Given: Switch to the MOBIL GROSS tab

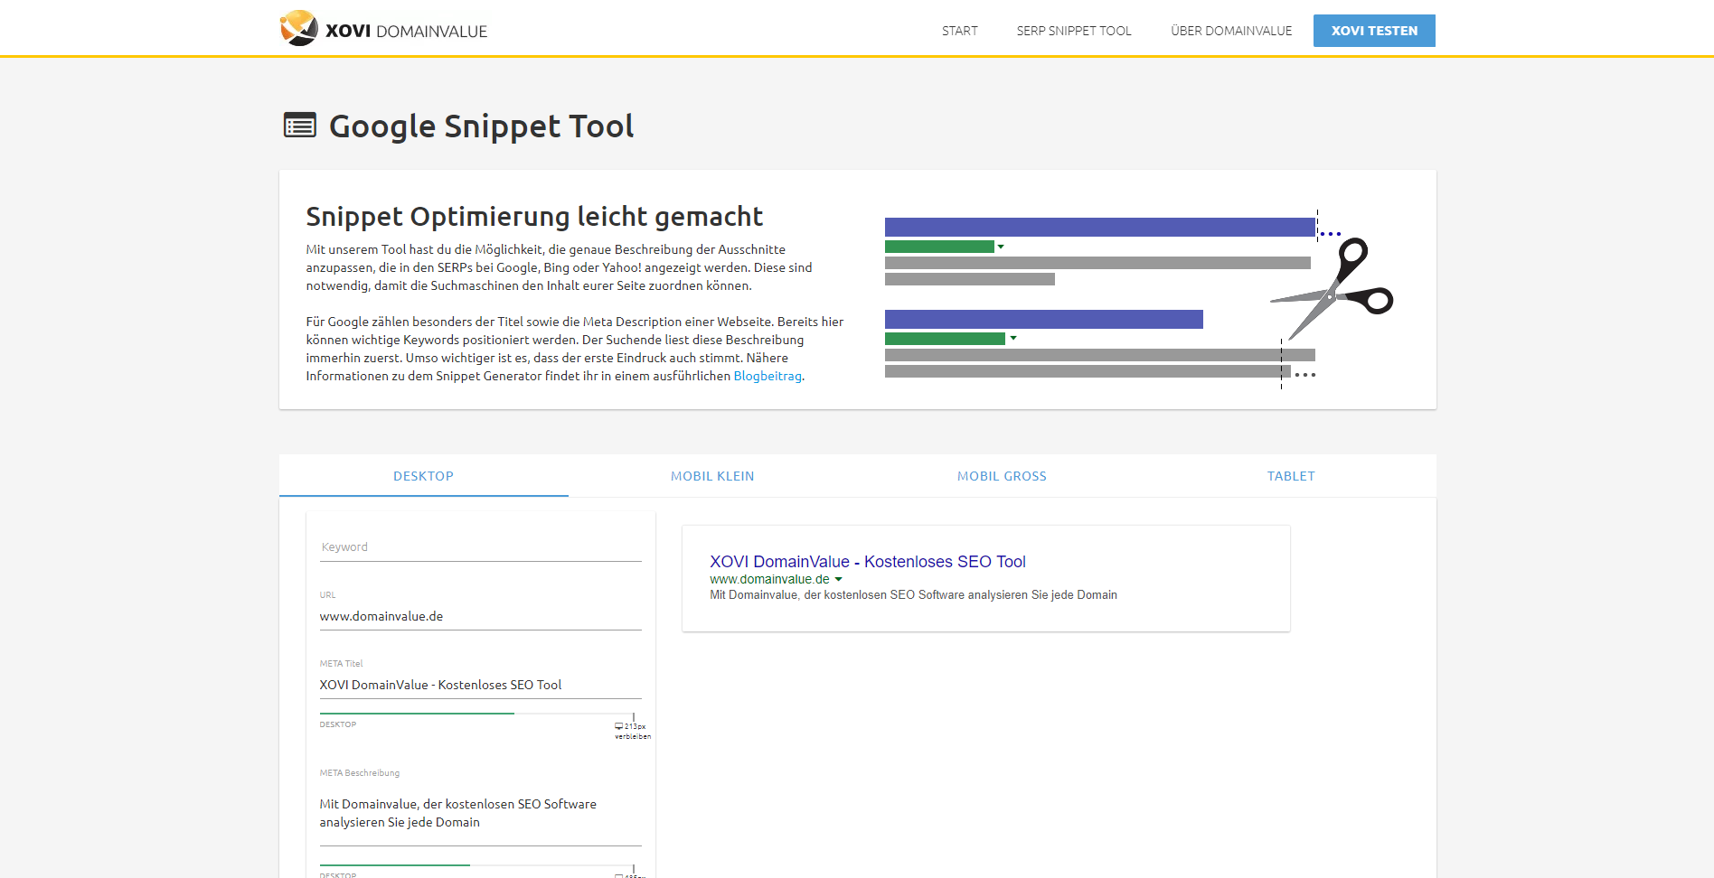Looking at the screenshot, I should [x=1002, y=476].
